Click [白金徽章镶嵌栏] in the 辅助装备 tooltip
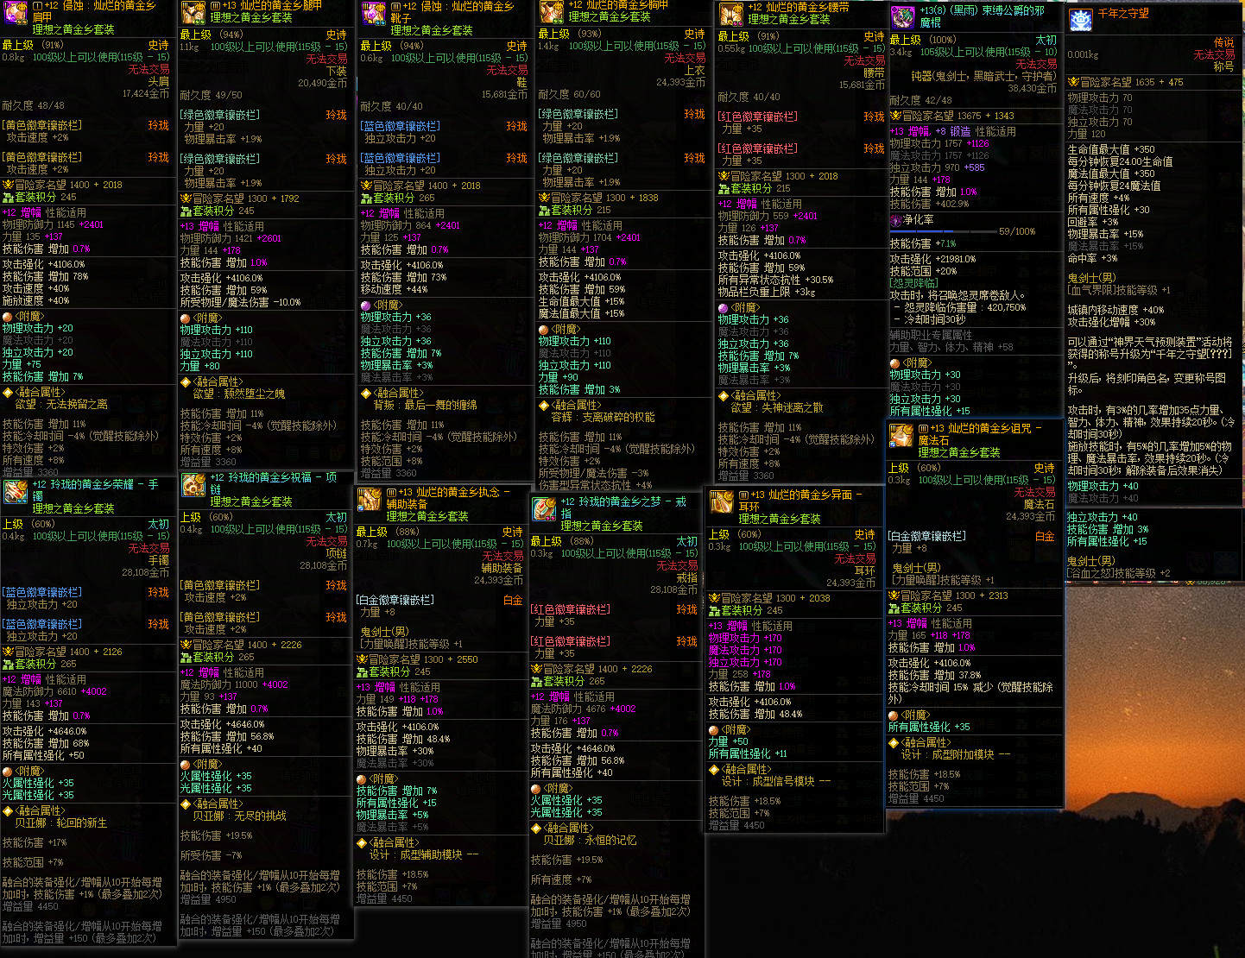Viewport: 1245px width, 958px height. 395,601
